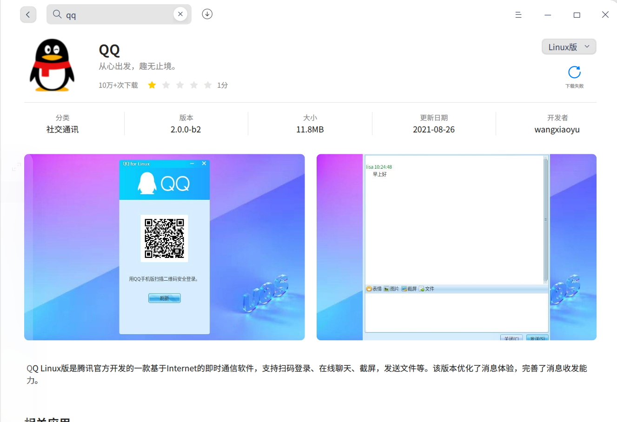
Task: Click the size value 11.8MB
Action: [x=310, y=130]
